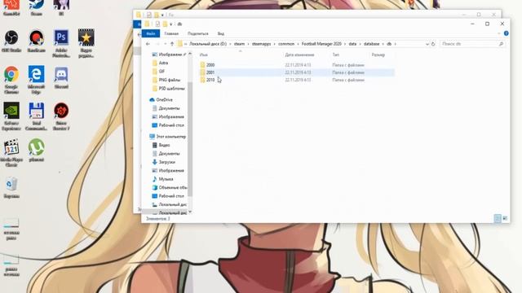Screen dimensions: 522x293
Task: Sort by the Тип column header
Action: tap(335, 55)
